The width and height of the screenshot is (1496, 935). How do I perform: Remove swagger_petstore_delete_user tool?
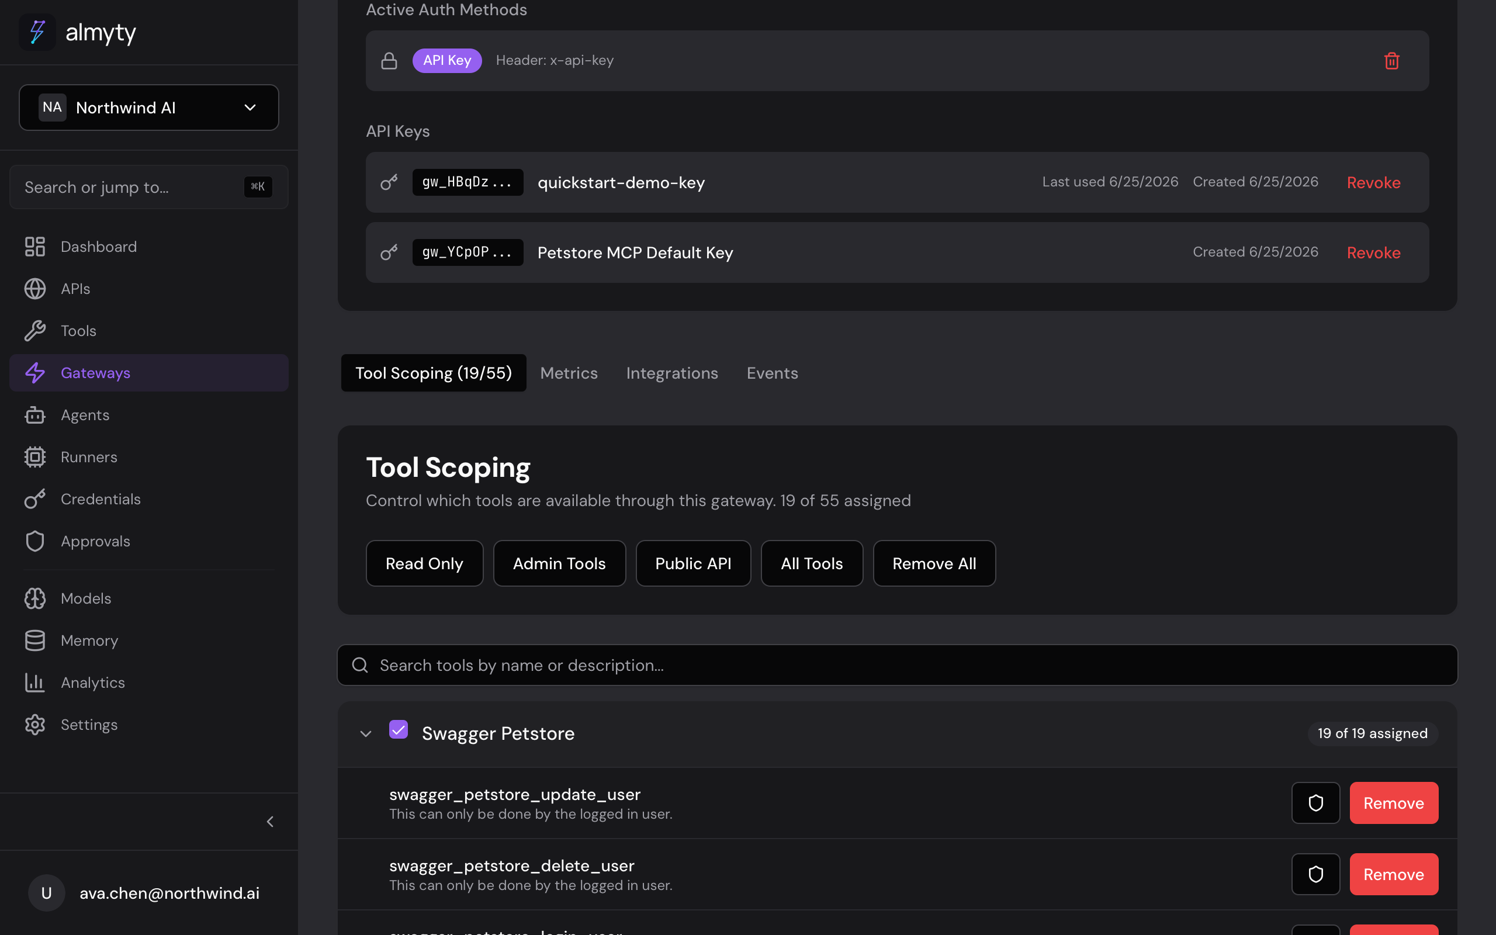(x=1393, y=874)
